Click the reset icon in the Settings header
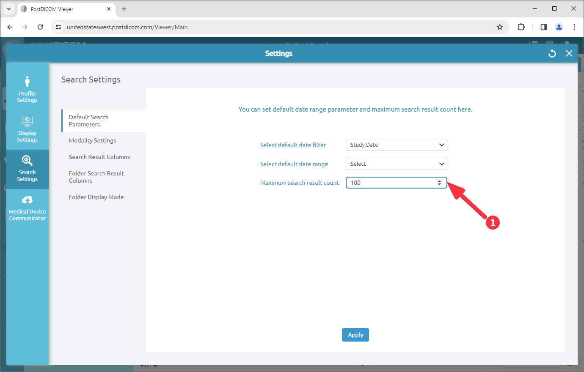This screenshot has height=372, width=584. (552, 53)
